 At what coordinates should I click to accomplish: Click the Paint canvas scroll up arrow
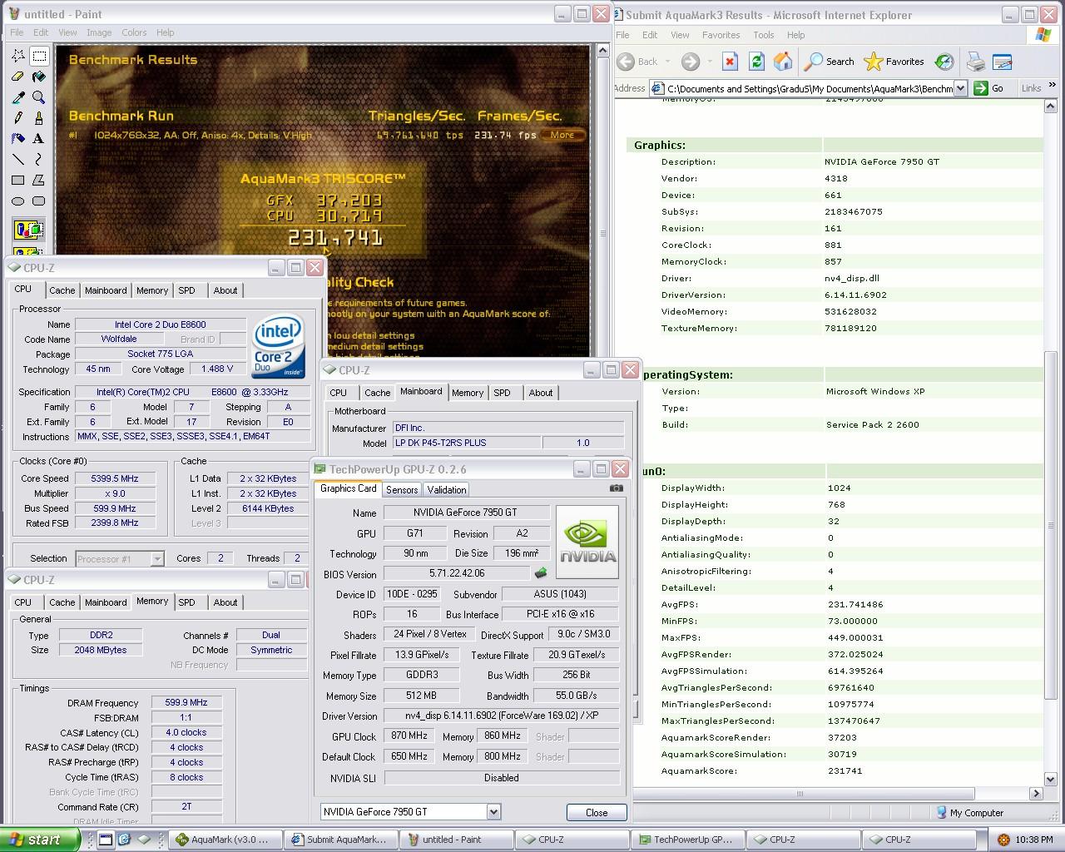pos(603,50)
